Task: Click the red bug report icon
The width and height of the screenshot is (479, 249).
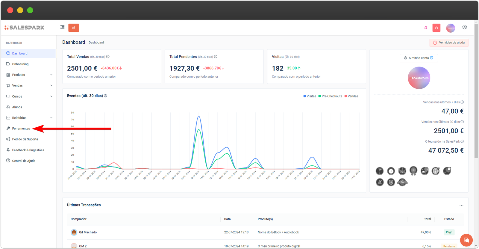Action: (436, 28)
